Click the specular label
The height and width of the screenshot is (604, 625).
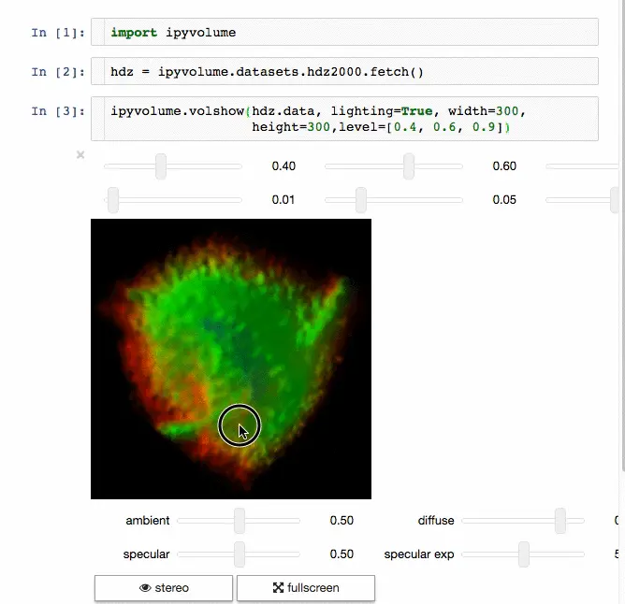146,554
